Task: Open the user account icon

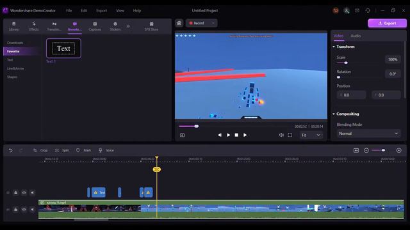Action: tap(347, 10)
